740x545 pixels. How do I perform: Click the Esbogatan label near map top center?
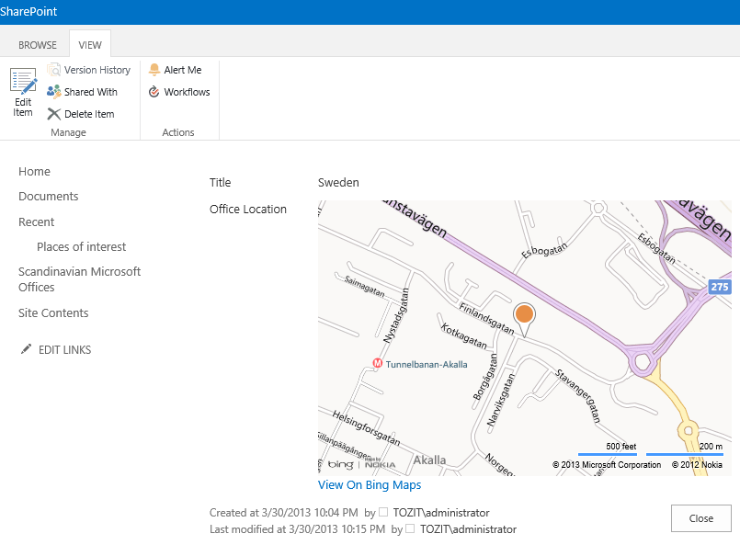click(x=544, y=251)
